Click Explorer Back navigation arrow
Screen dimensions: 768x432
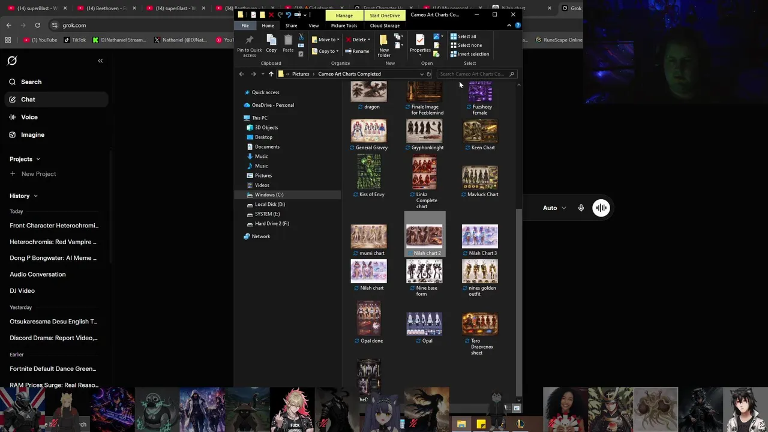241,74
